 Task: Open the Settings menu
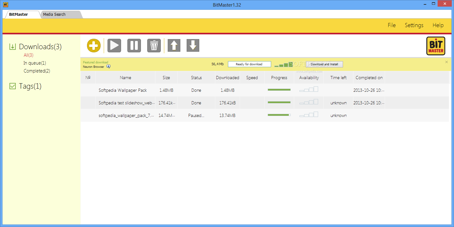tap(414, 25)
